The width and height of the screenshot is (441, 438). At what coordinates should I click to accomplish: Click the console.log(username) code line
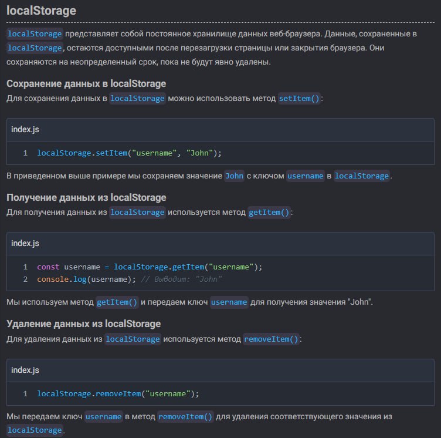pyautogui.click(x=130, y=279)
